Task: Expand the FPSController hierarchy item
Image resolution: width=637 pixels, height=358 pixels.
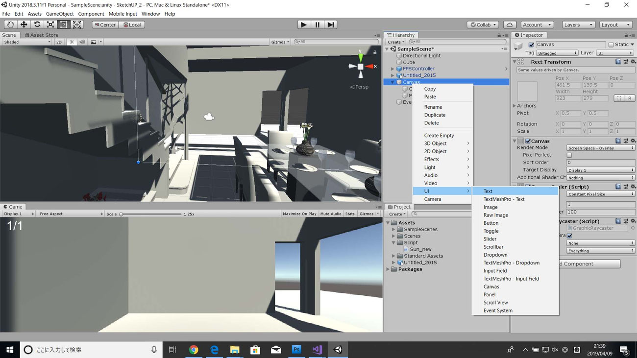Action: [392, 69]
